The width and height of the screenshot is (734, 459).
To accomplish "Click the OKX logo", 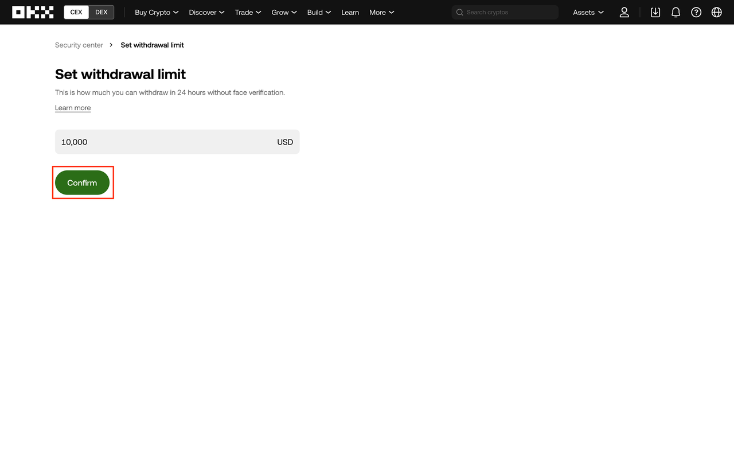I will coord(33,12).
